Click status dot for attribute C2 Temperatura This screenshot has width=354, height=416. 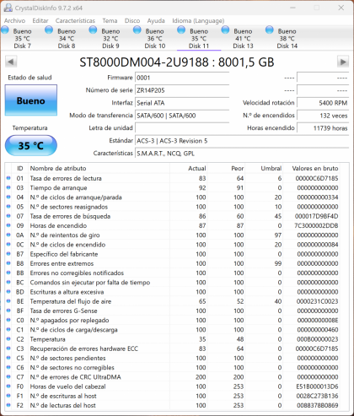point(8,339)
